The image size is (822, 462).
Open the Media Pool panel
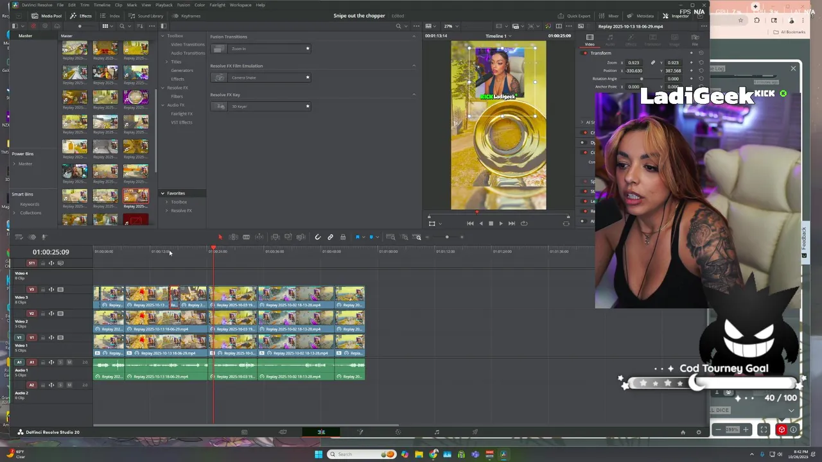(48, 15)
